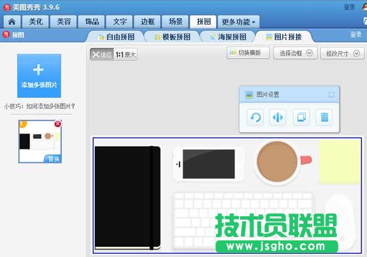Image resolution: width=367 pixels, height=257 pixels.
Task: Remove the thumbnail with the red X icon
Action: click(58, 123)
